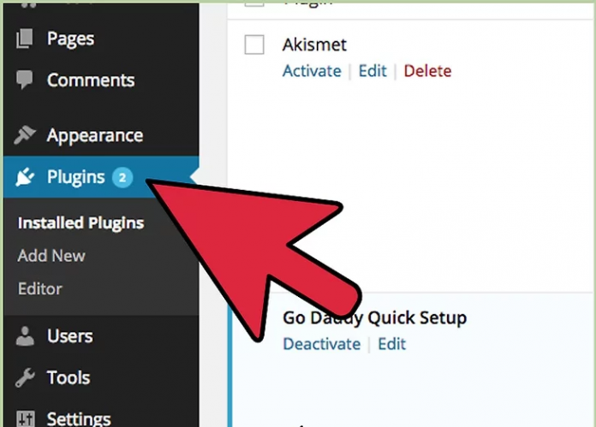Screen dimensions: 596x427
Task: Deactivate Go Daddy Quick Setup plugin
Action: [321, 344]
